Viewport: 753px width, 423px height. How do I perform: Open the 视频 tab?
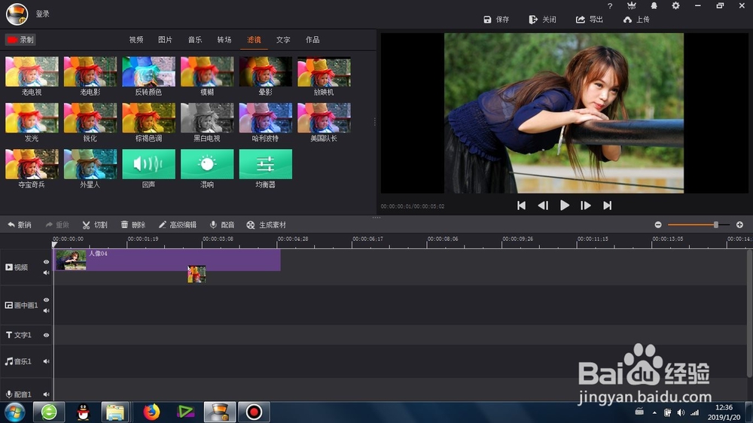(136, 40)
